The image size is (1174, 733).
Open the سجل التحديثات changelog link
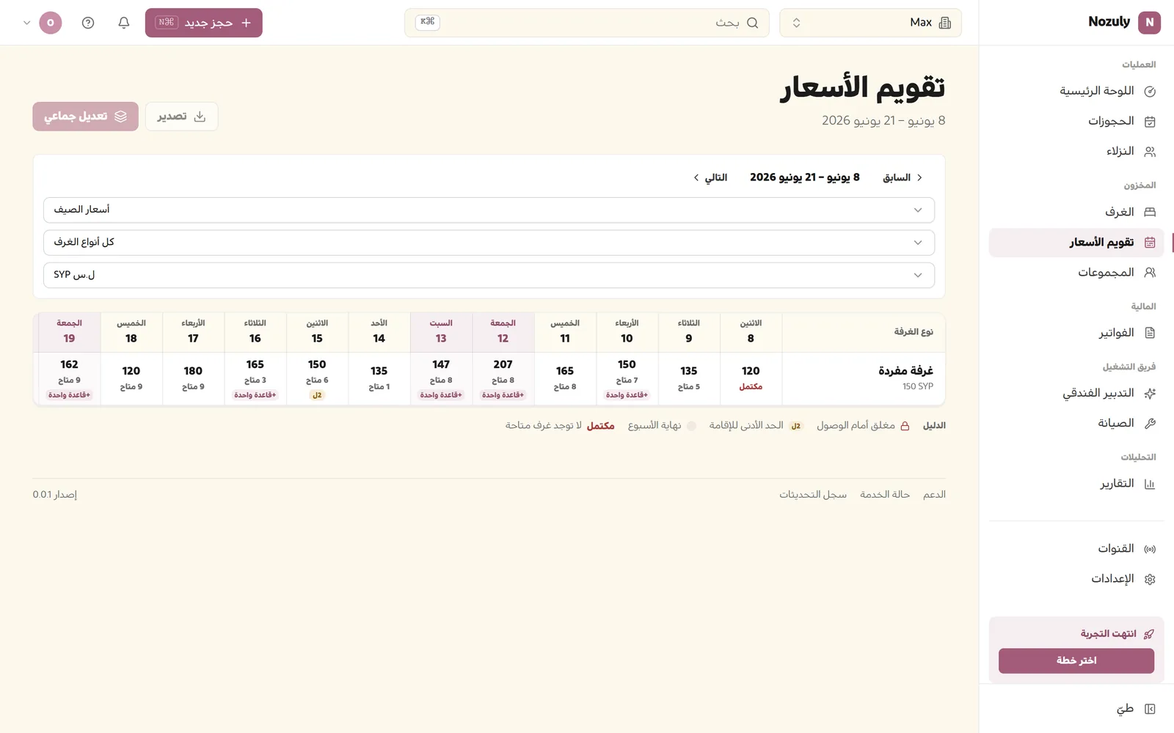(813, 495)
